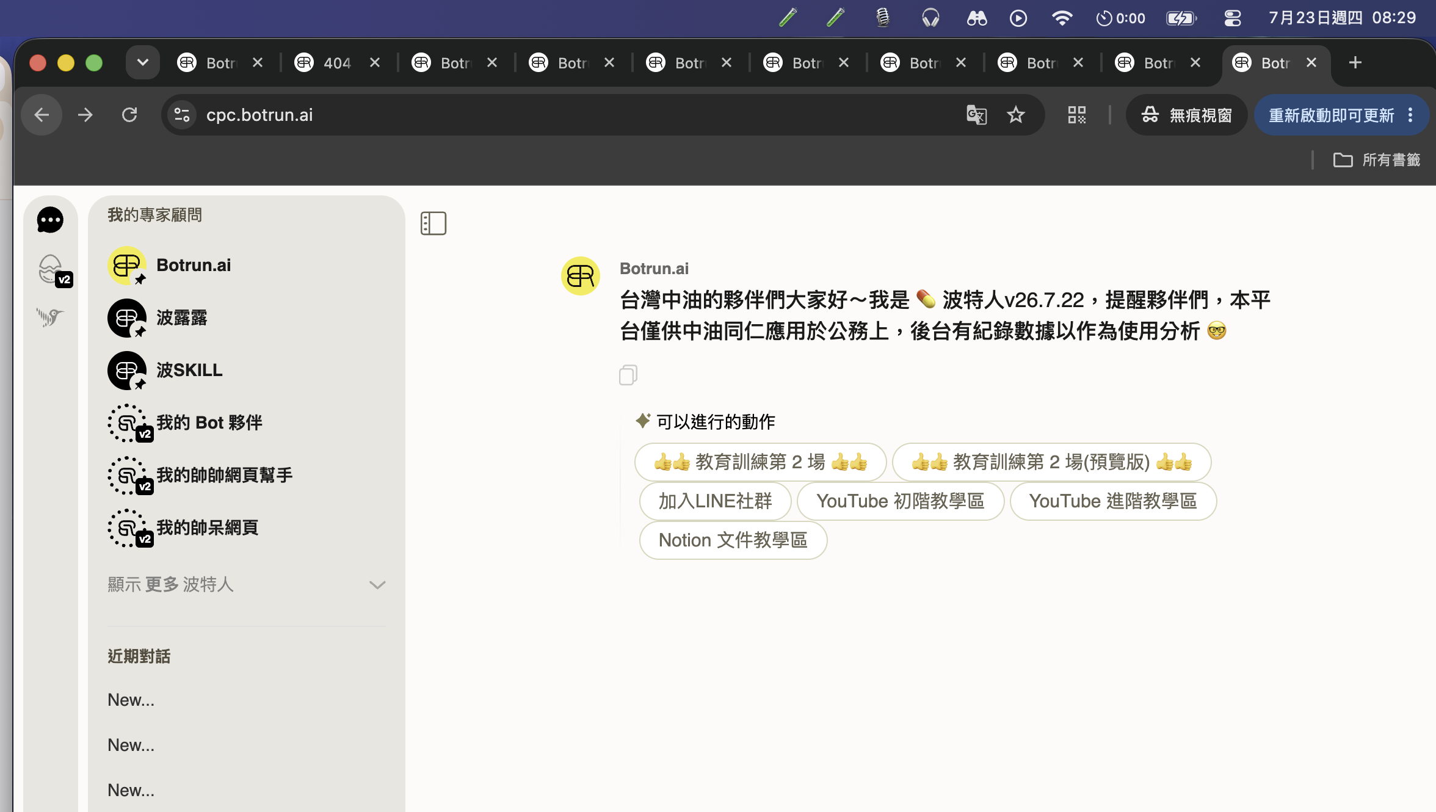
Task: Click the translate page icon
Action: click(x=976, y=115)
